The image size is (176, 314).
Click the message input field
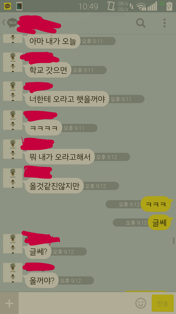(x=77, y=303)
